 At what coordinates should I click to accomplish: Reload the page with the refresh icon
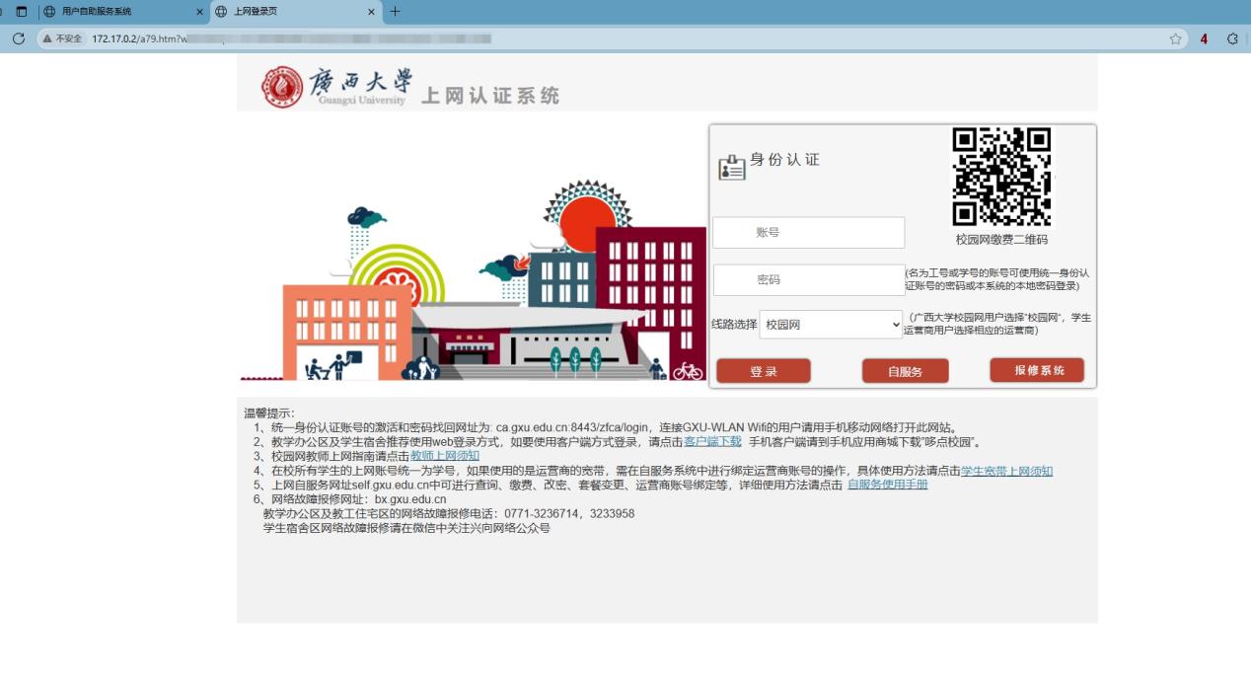pos(18,38)
